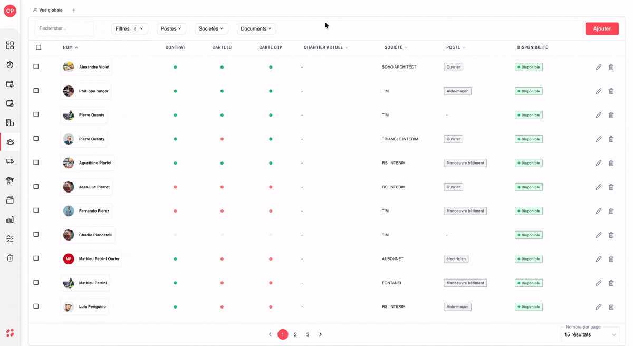Delete Mathieu Petrini Ourier with trash icon
Viewport: 633px width, 346px height.
[611, 259]
